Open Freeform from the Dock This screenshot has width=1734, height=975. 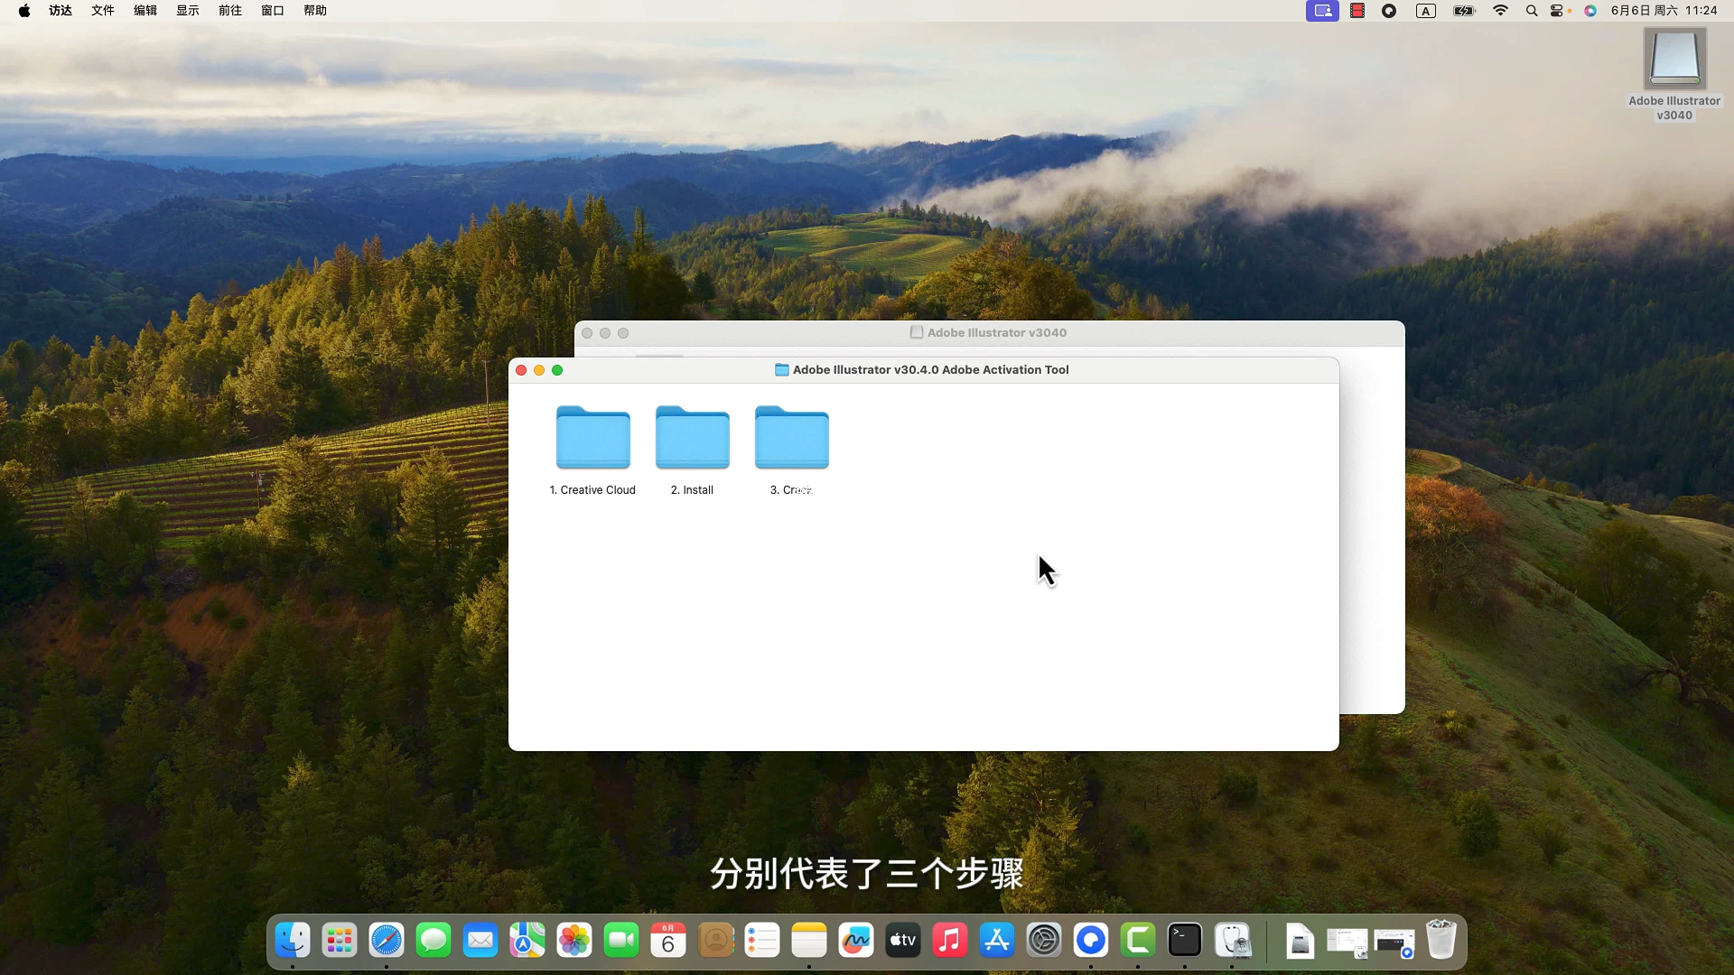pyautogui.click(x=856, y=941)
